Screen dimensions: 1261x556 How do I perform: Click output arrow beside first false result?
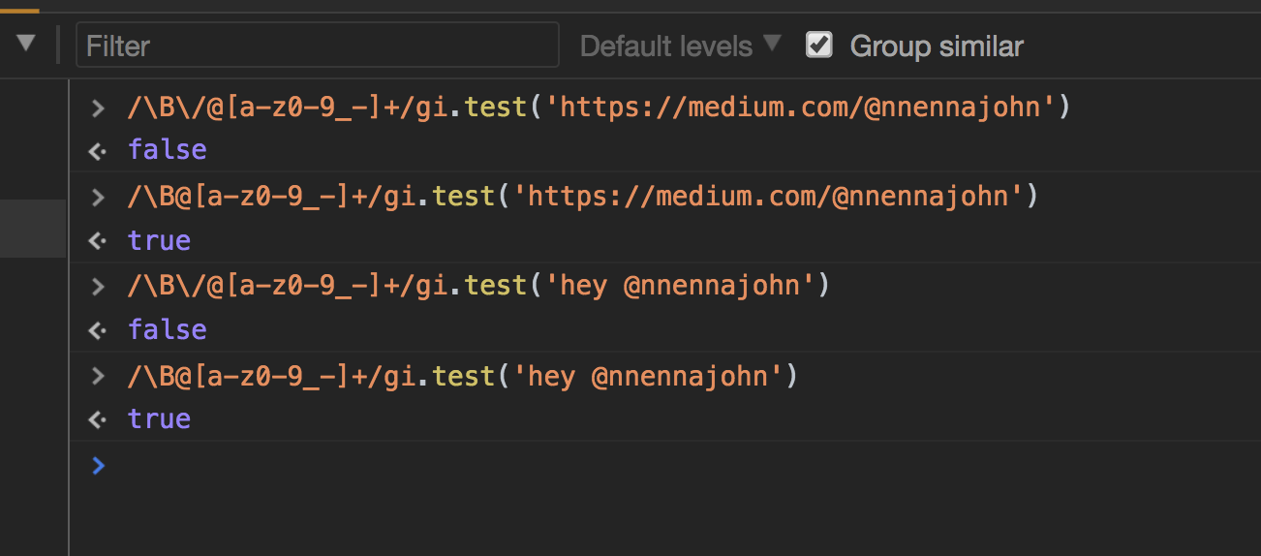(x=97, y=151)
